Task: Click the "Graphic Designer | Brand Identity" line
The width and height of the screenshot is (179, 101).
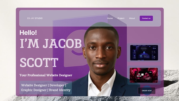Action: (46, 90)
